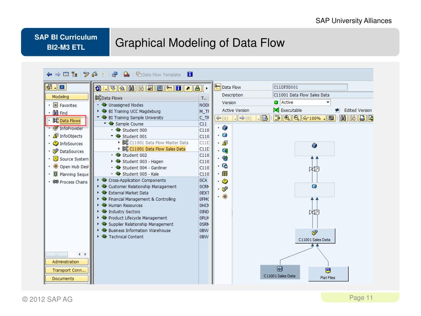Click the pencil display/change icon in top toolbar
Viewport: 421px width, 316px height.
click(x=86, y=74)
